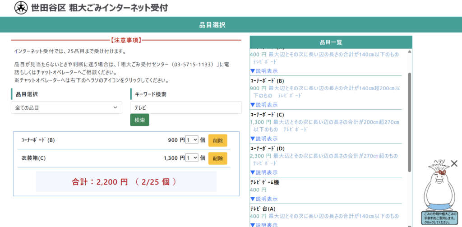Click the キーワード検索 text field

[185, 107]
